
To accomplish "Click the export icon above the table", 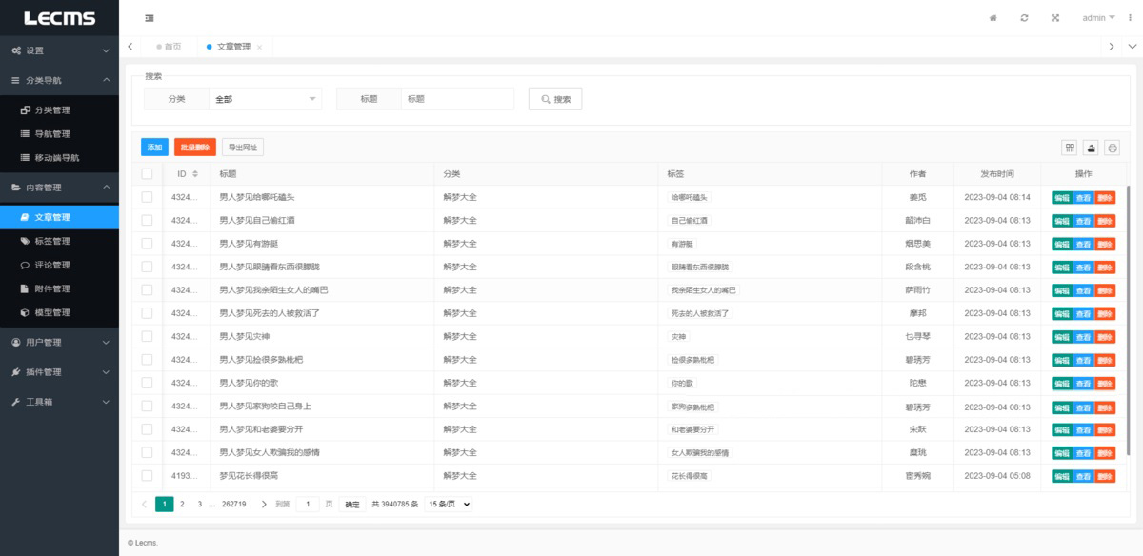I will (1091, 148).
